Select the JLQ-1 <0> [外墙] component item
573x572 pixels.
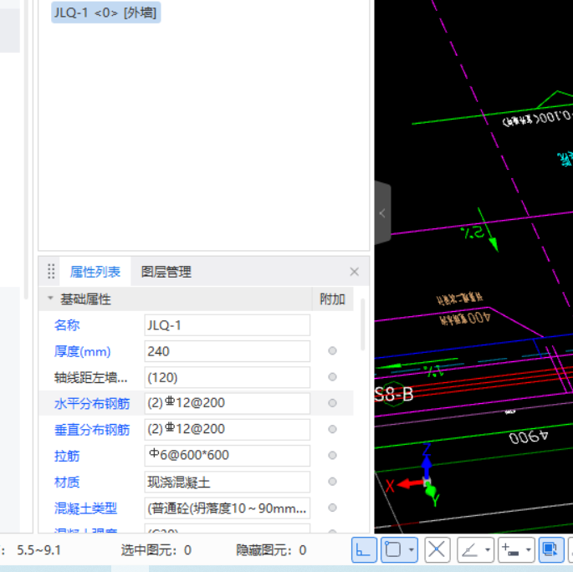105,13
